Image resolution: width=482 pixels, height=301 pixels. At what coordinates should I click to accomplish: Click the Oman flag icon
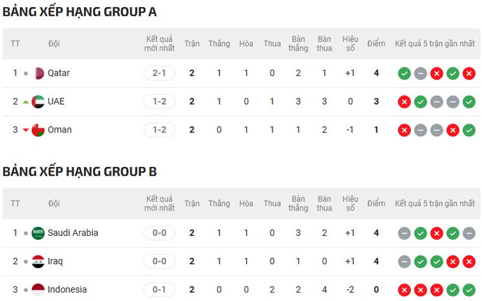[x=38, y=130]
